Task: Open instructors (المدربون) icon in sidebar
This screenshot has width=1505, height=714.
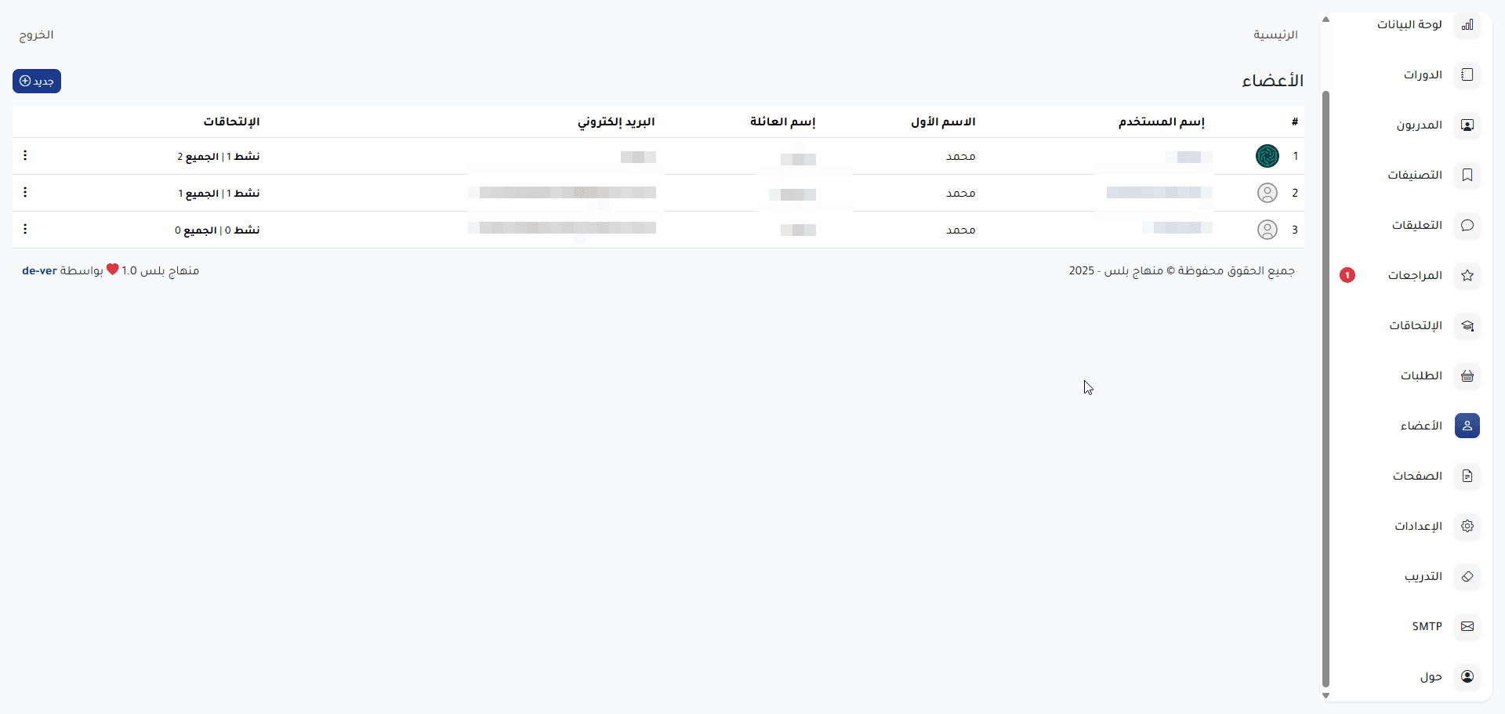Action: click(x=1467, y=125)
